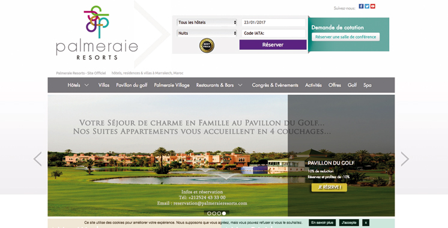Close the cookie banner with x

[x=366, y=223]
